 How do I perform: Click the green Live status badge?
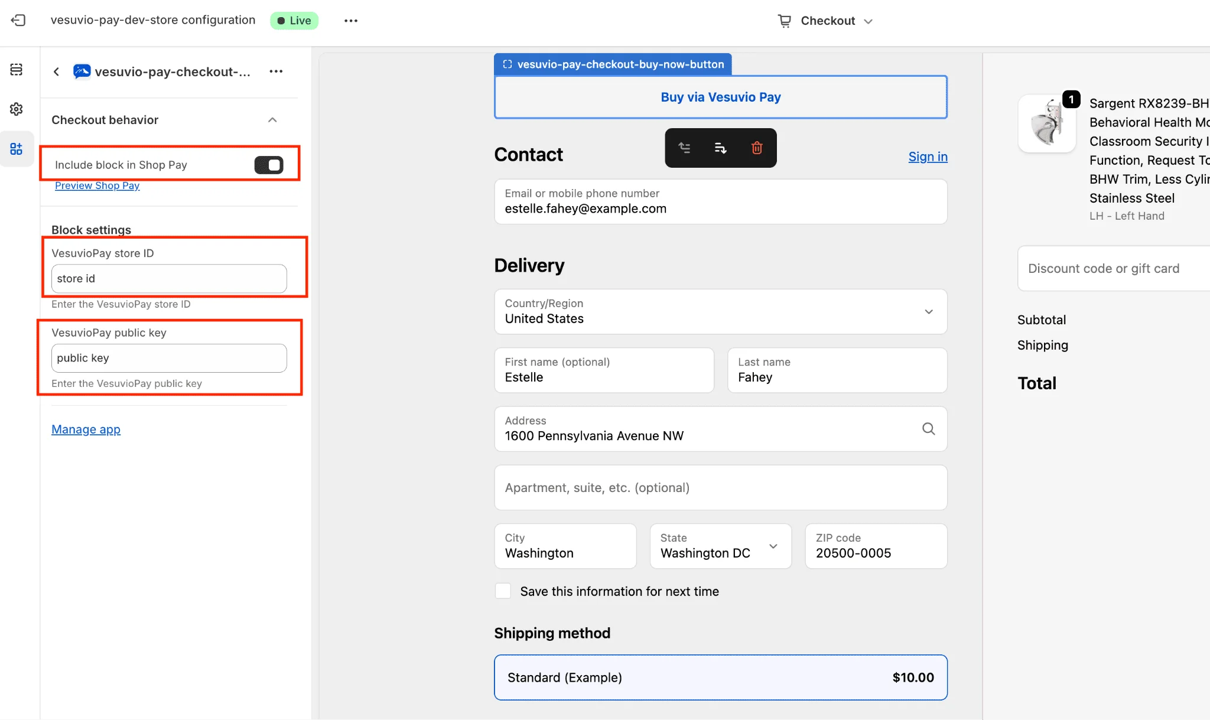point(294,20)
